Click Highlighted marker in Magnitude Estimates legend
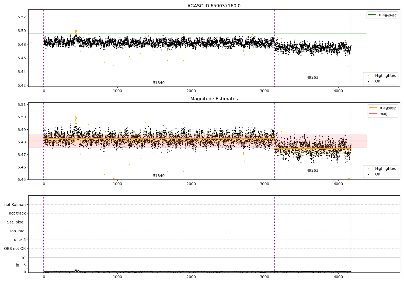The height and width of the screenshot is (283, 404). (368, 169)
